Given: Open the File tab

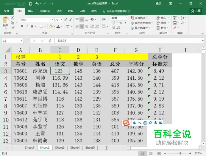Looking at the screenshot, I should pyautogui.click(x=7, y=11).
